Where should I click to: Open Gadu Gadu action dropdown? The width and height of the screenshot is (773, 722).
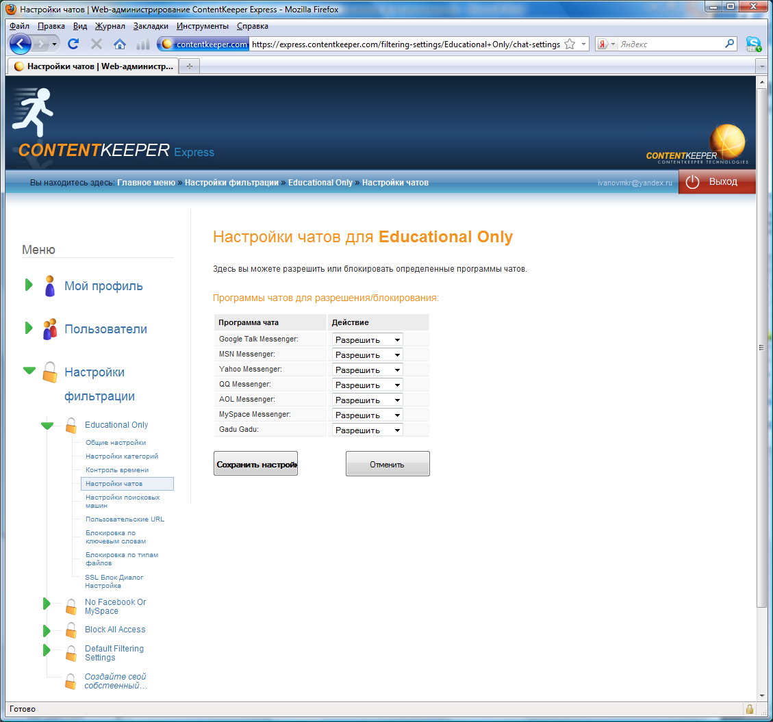pos(367,430)
